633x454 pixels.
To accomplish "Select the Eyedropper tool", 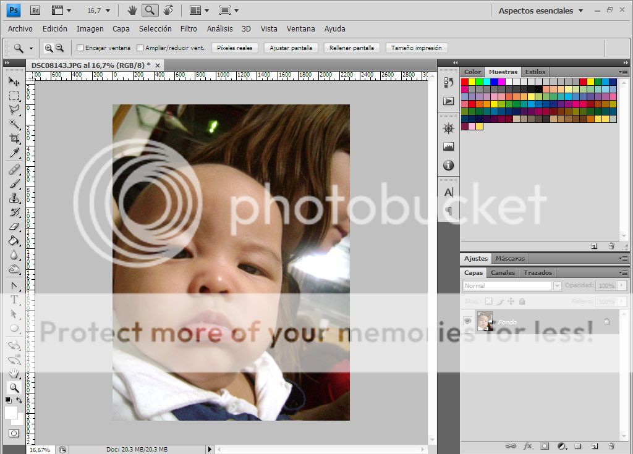I will (x=14, y=153).
